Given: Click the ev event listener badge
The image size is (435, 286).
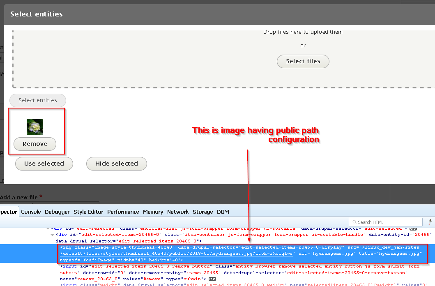Looking at the screenshot, I should point(212,279).
